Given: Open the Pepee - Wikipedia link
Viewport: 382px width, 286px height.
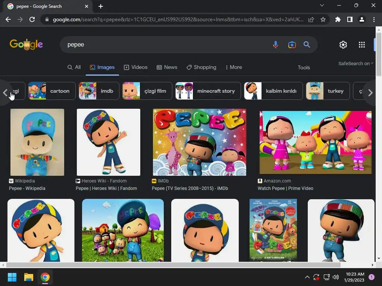Looking at the screenshot, I should [x=27, y=188].
